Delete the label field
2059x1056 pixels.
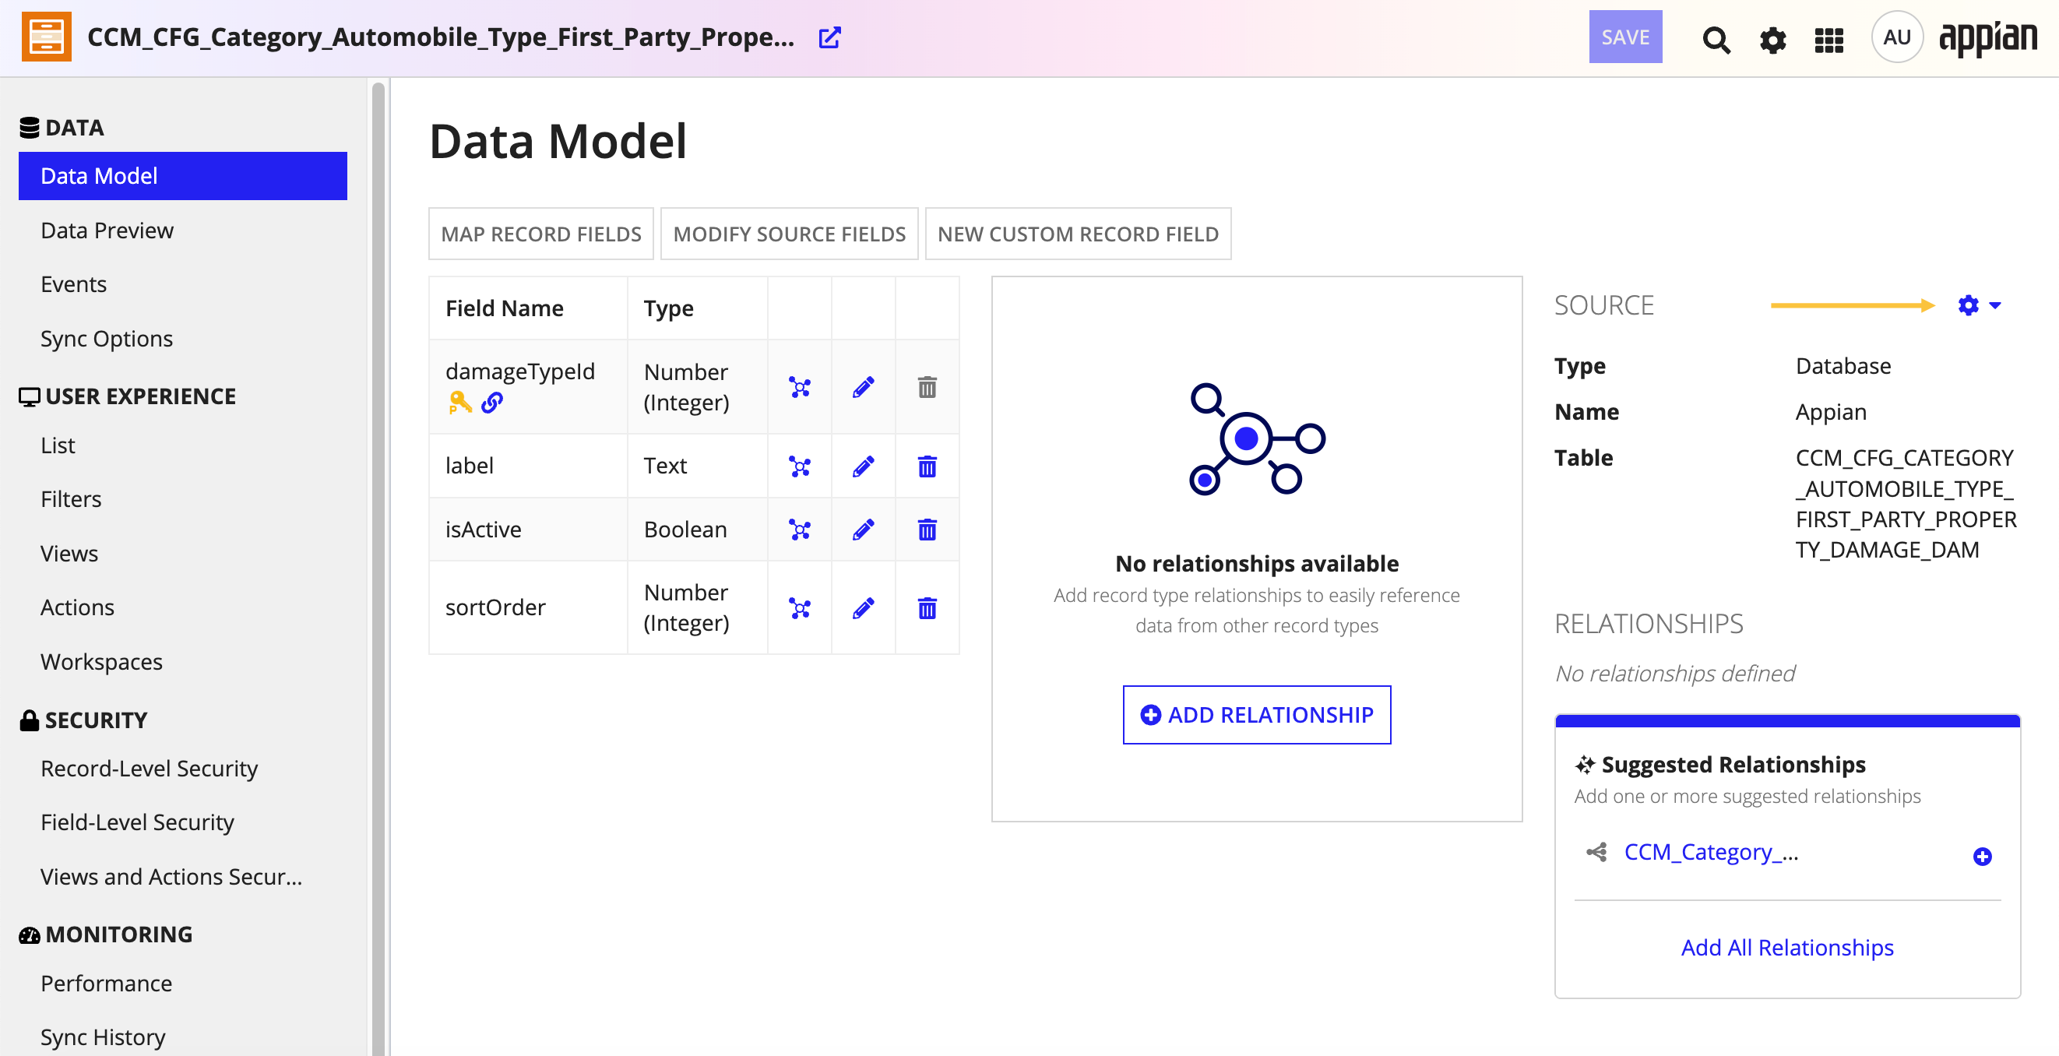(927, 466)
